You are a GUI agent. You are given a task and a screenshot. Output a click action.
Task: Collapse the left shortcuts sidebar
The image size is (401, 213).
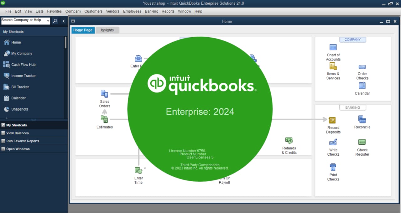pos(64,21)
